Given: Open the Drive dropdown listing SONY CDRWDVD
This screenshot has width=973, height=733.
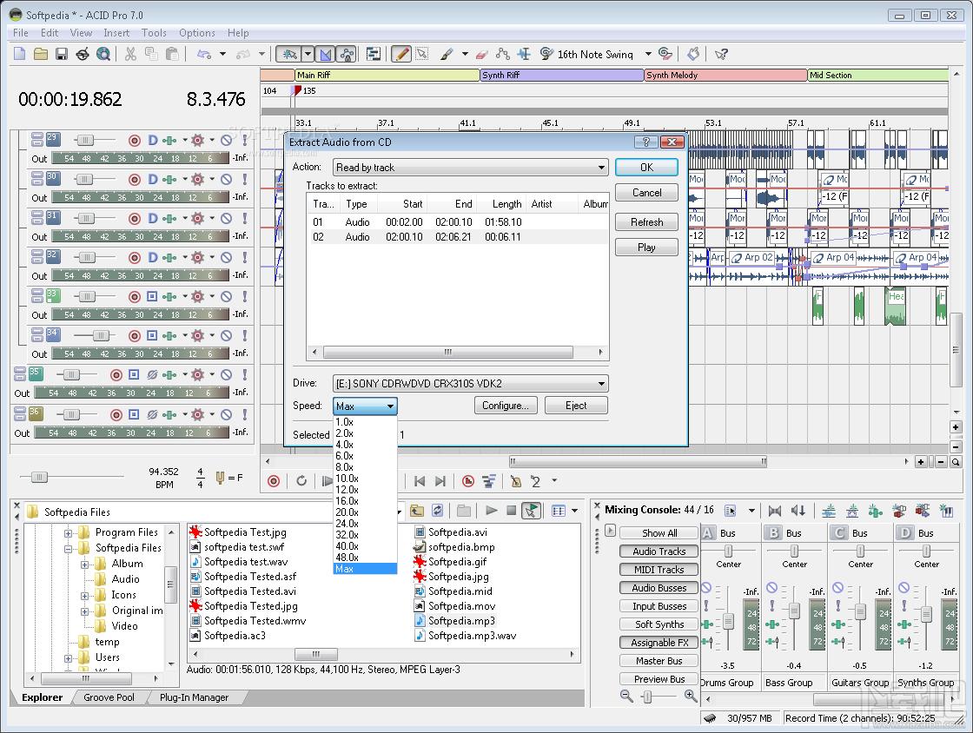Looking at the screenshot, I should click(470, 384).
